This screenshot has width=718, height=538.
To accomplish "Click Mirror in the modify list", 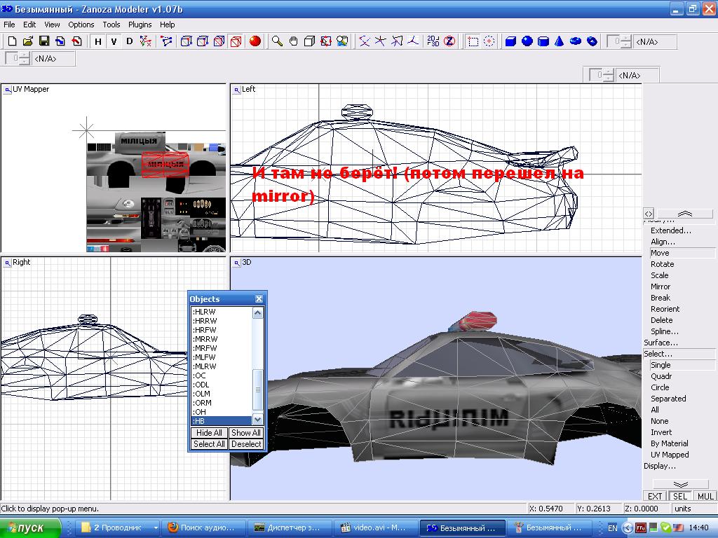I will [661, 287].
